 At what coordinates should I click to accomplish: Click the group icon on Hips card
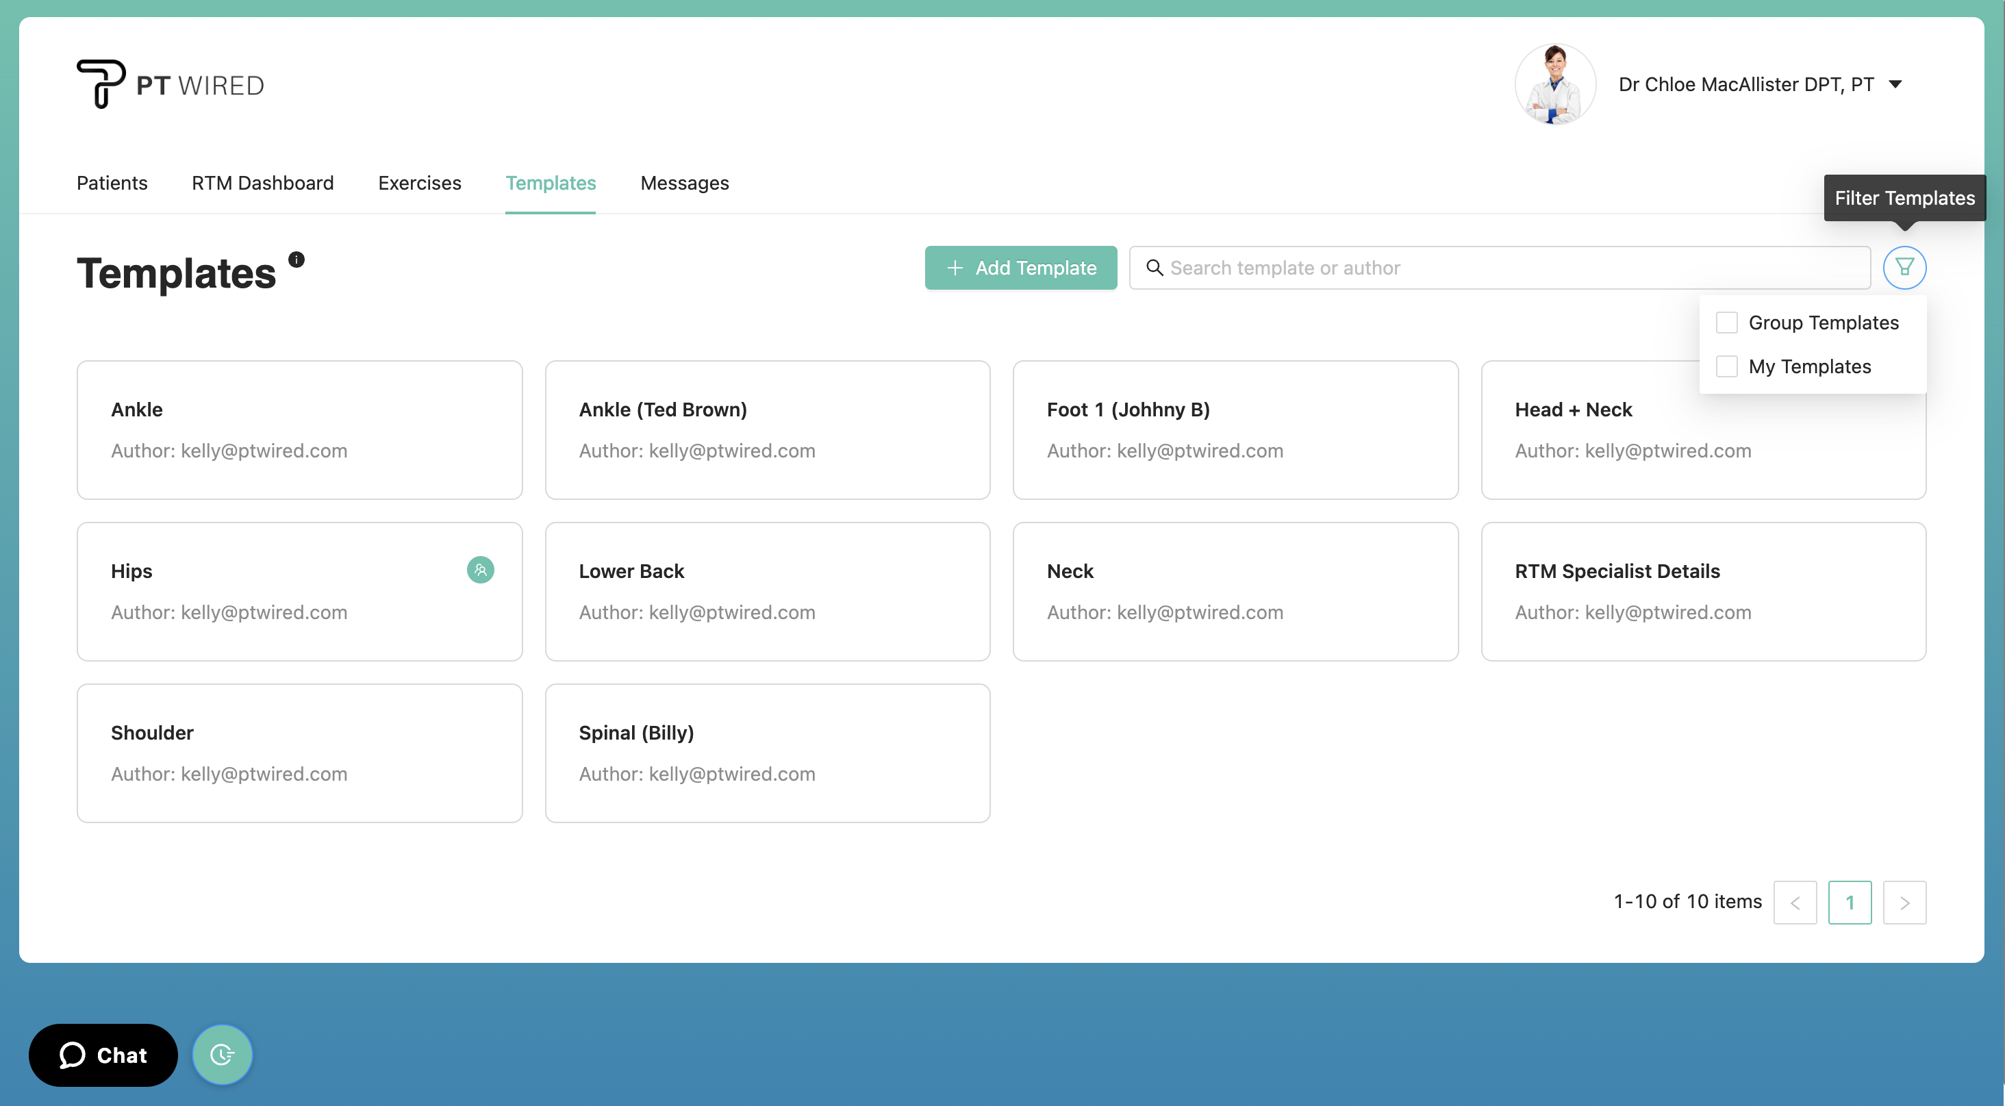[x=480, y=570]
